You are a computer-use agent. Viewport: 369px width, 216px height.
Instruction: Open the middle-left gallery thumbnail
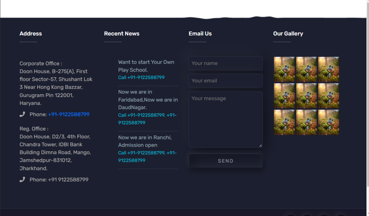click(x=284, y=96)
